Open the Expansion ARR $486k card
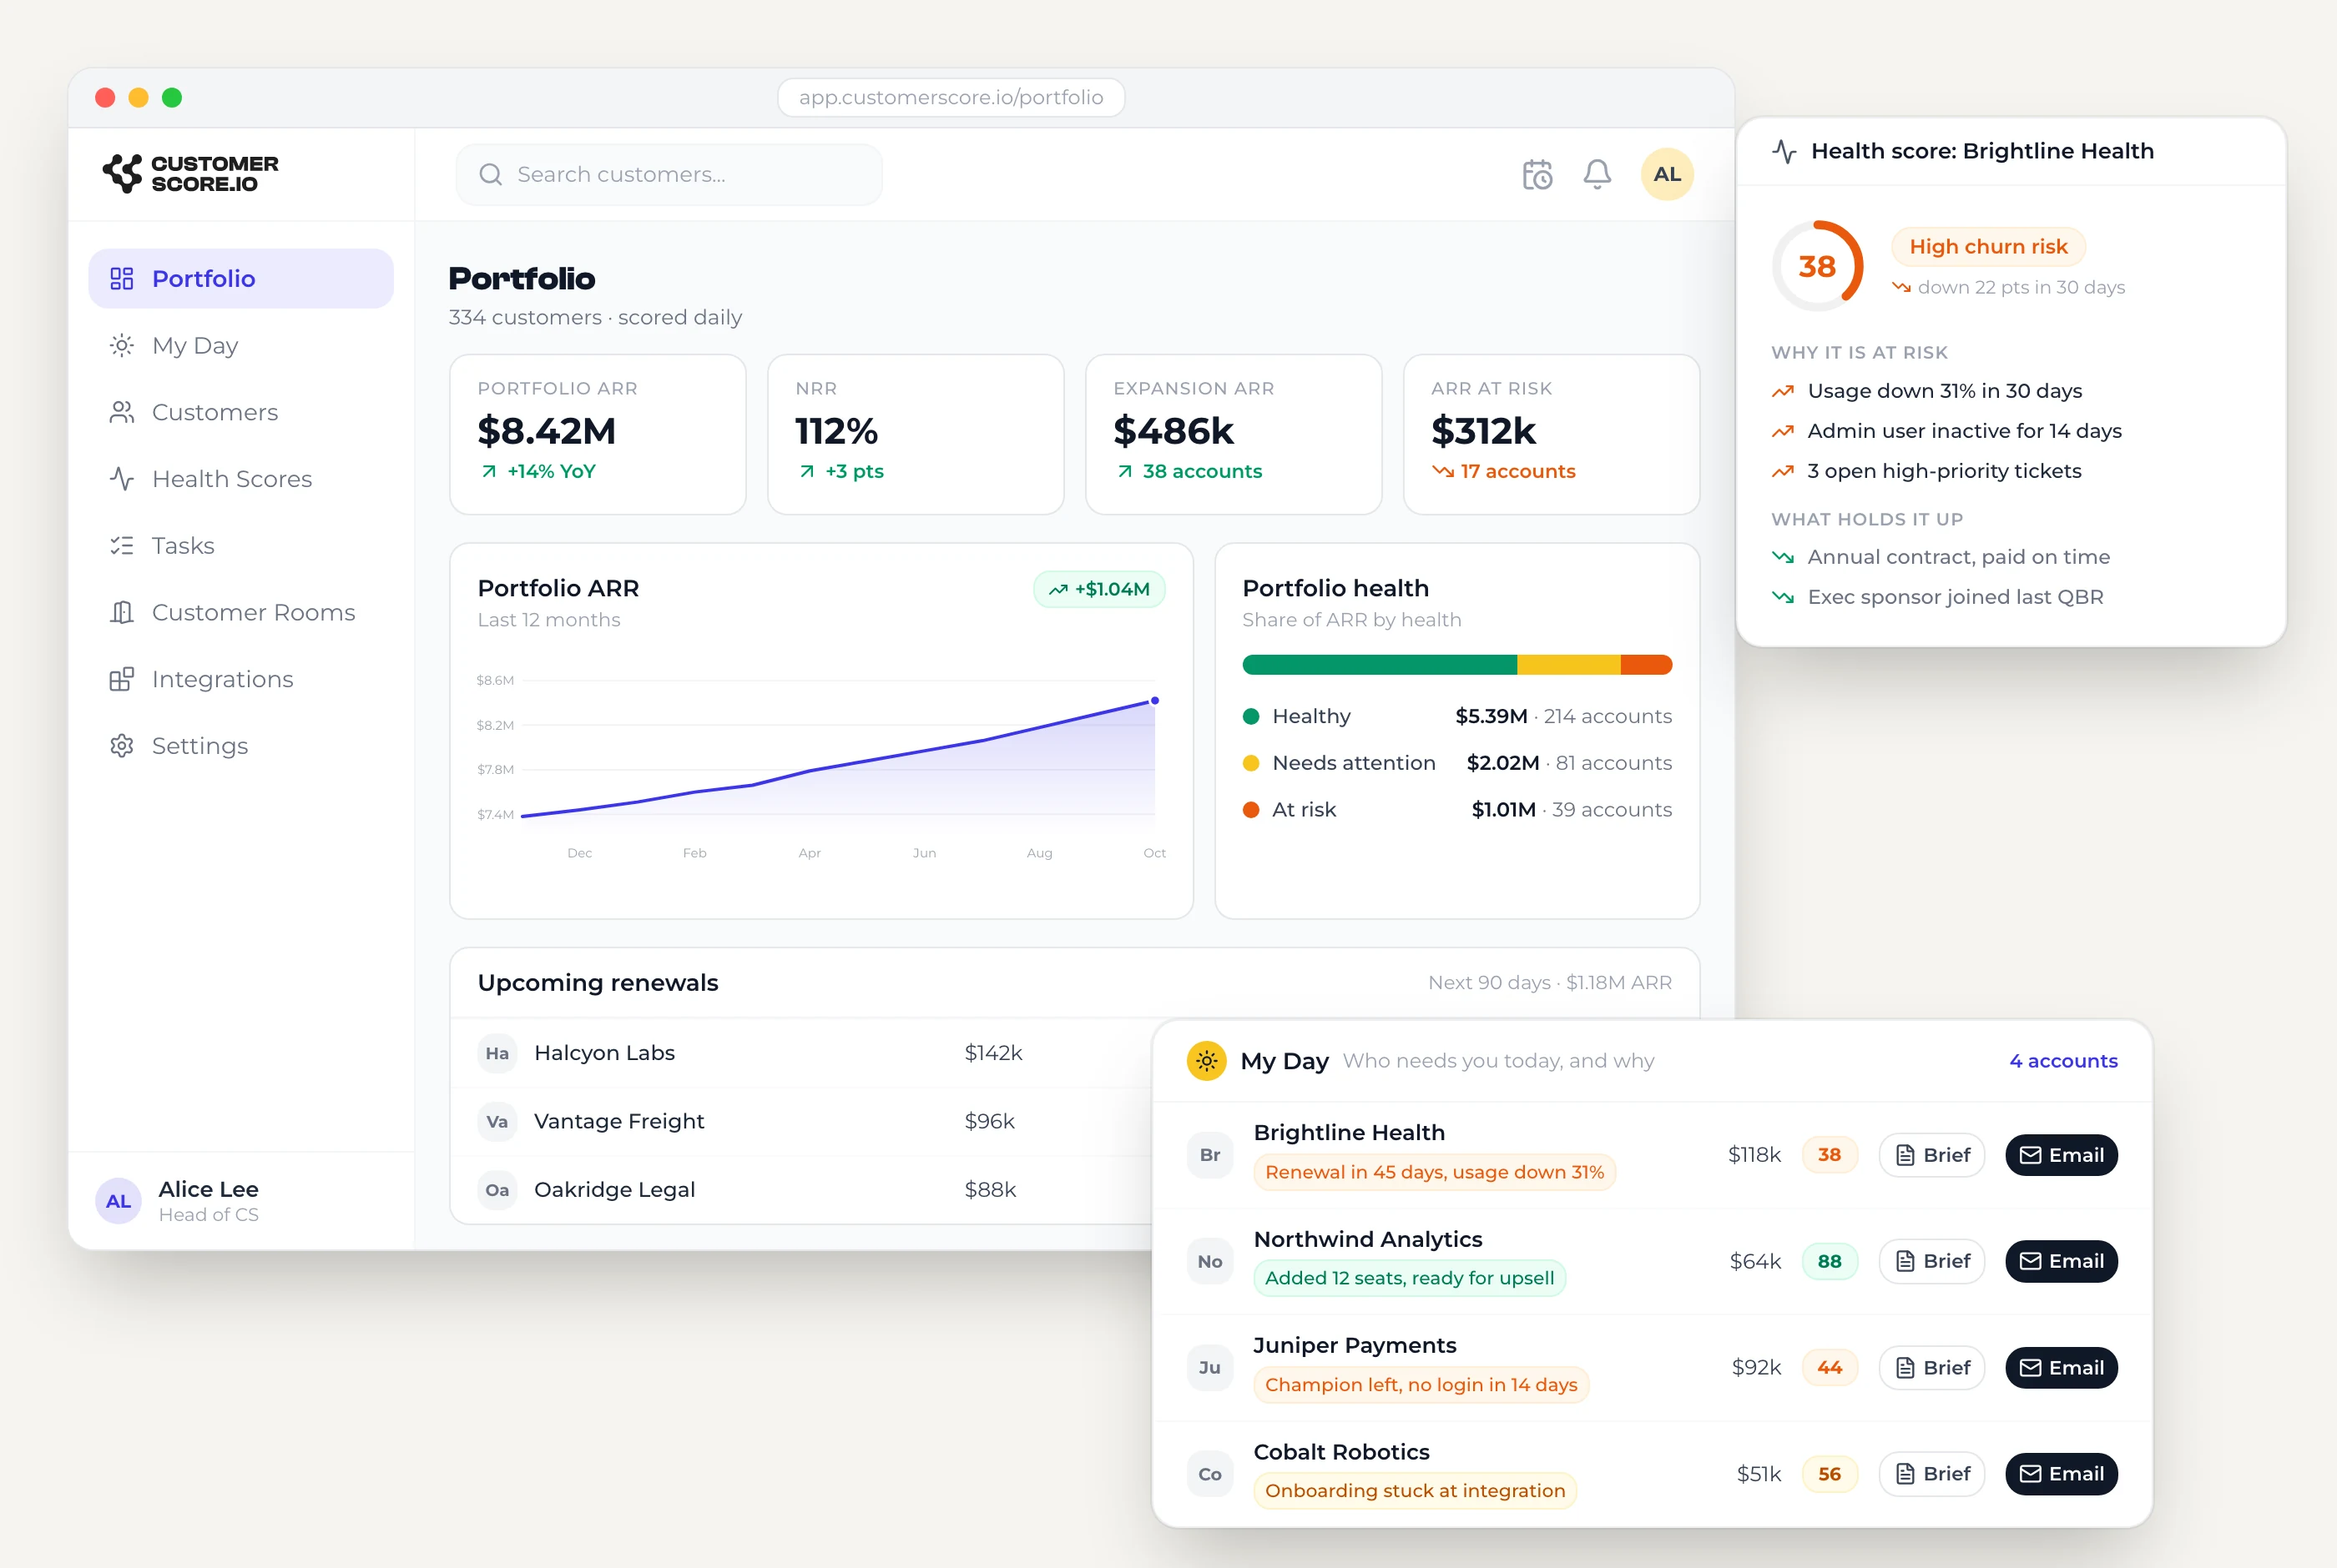The width and height of the screenshot is (2337, 1568). click(x=1234, y=434)
